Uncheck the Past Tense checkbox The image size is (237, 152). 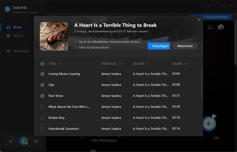[x=42, y=96]
